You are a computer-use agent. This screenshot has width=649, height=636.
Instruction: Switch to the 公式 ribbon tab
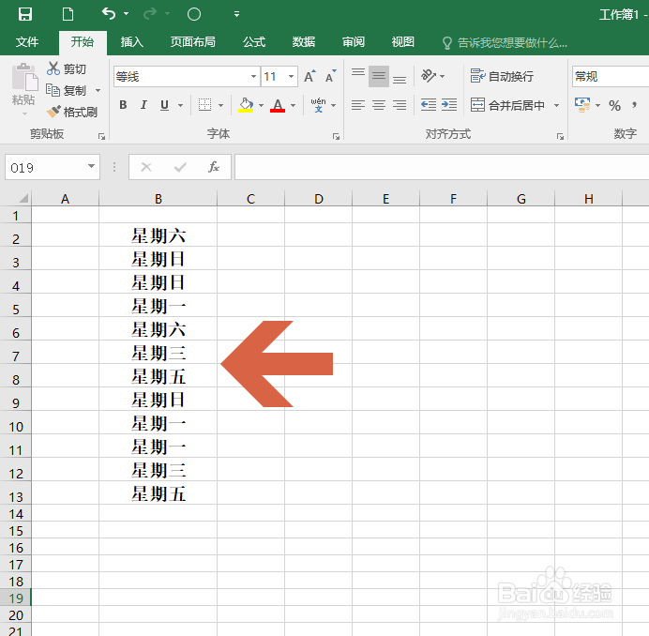(254, 42)
